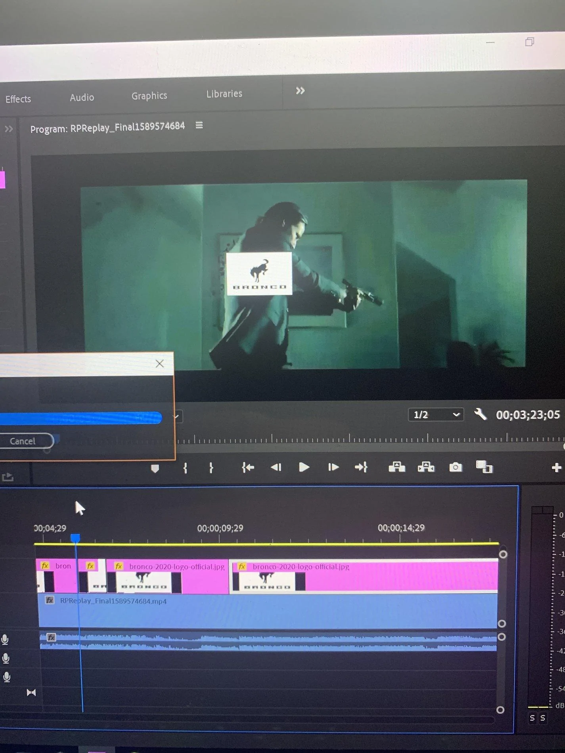Click the pink label swatch at the left edge

tap(2, 180)
